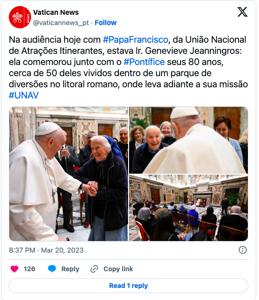Open the 8:37 PM Mar 20, 2023 timestamp

pyautogui.click(x=46, y=250)
